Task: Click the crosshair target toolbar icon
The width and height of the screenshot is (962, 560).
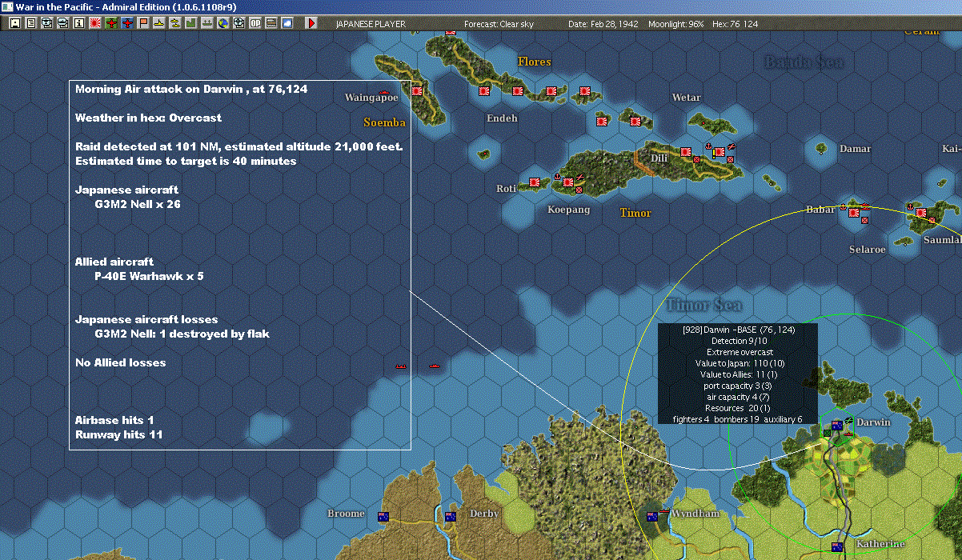Action: pyautogui.click(x=239, y=23)
